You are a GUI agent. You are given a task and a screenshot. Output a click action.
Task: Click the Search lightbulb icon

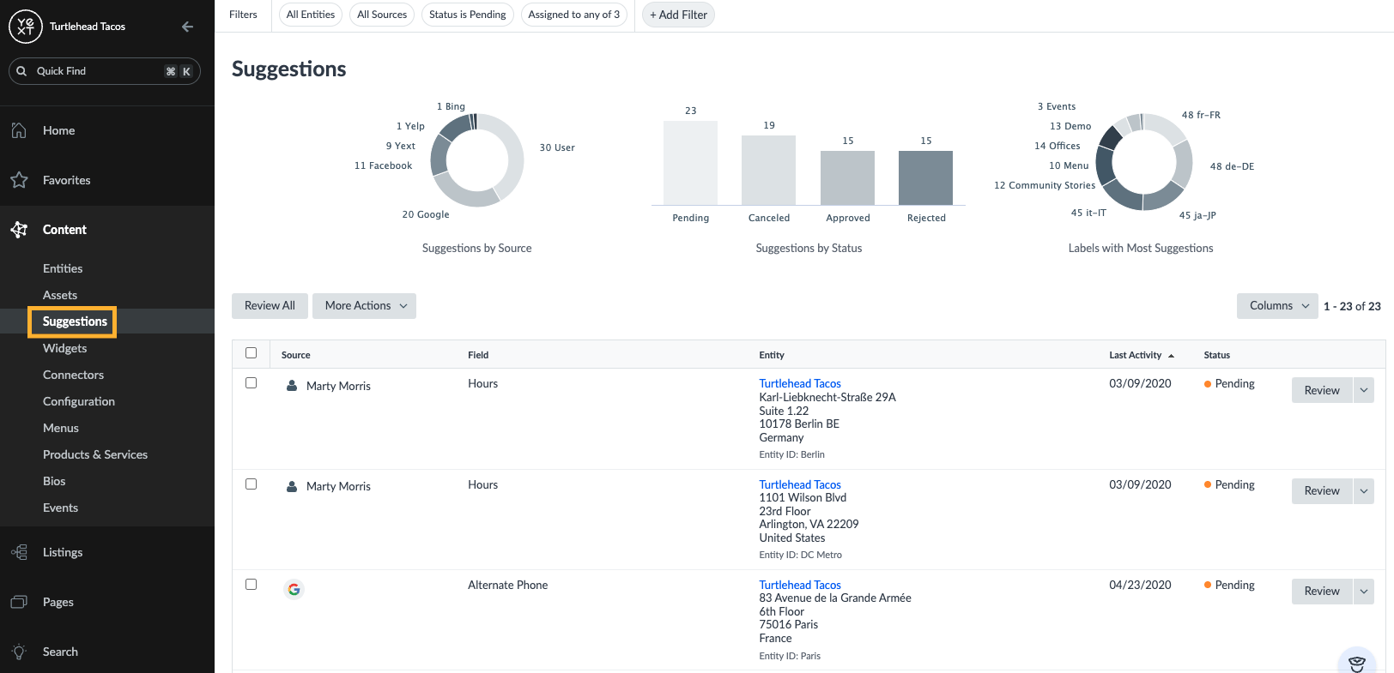(19, 652)
